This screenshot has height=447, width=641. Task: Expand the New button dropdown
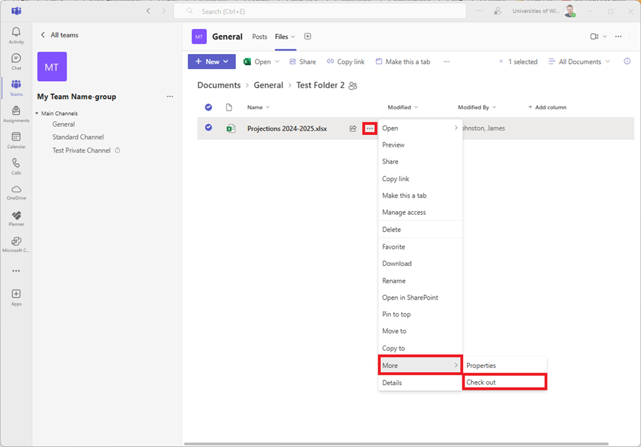point(211,61)
